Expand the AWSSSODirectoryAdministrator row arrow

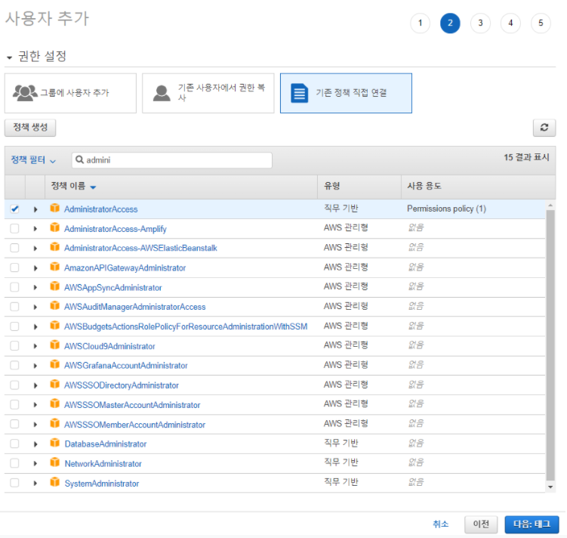[x=35, y=385]
